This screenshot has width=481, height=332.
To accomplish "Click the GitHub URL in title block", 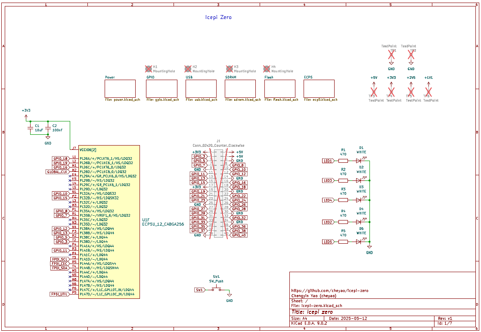I will (329, 291).
